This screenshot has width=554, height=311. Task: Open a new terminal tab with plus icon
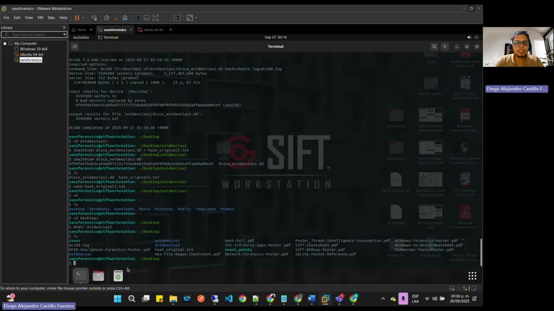click(x=74, y=47)
